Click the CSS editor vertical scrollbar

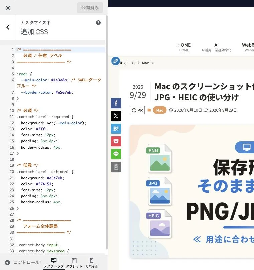(107, 133)
